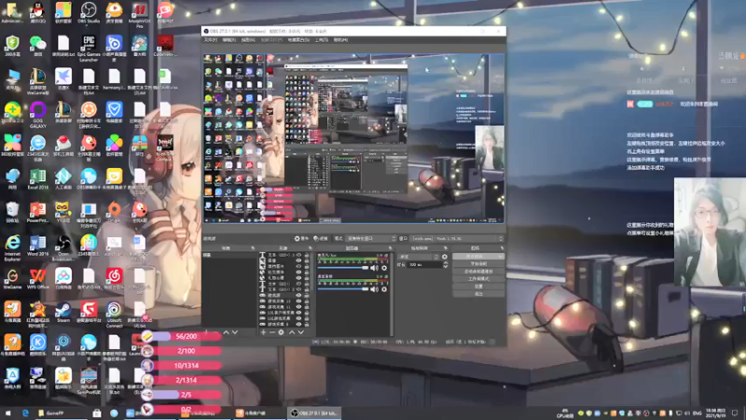This screenshot has width=746, height=420.
Task: Click 退出 Exit button in Controls
Action: click(x=478, y=294)
